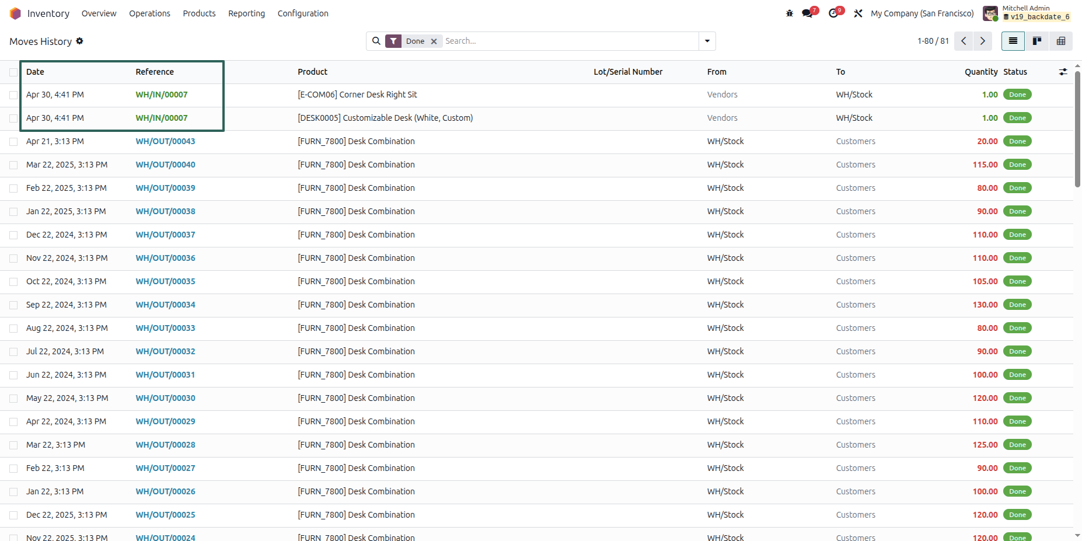Focus the Search input field

pos(569,41)
